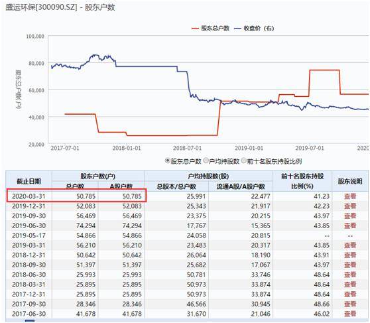Click the 截止日期 column header

[x=29, y=181]
